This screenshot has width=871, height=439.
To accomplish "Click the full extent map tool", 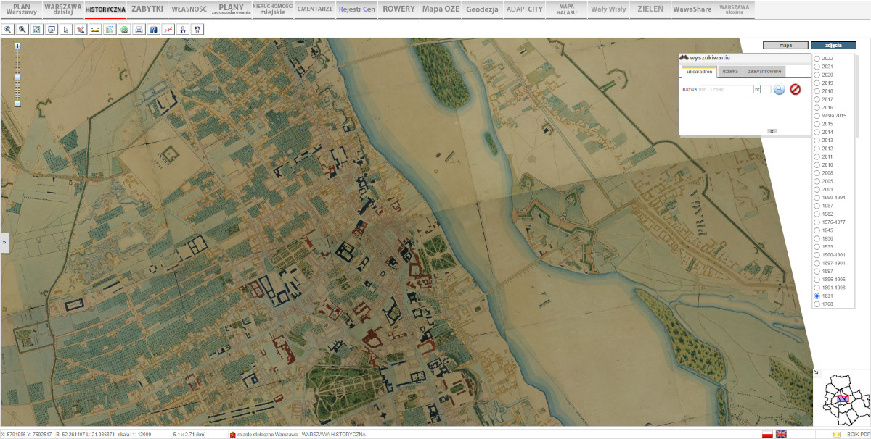I will coord(37,30).
